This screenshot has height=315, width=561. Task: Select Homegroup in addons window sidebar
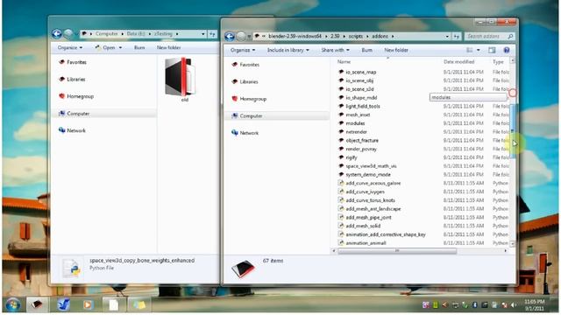tap(253, 99)
